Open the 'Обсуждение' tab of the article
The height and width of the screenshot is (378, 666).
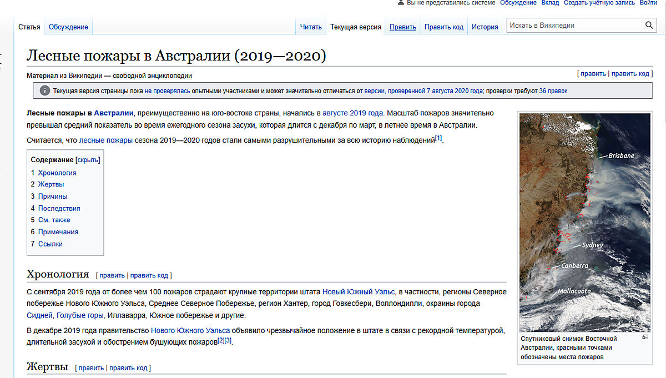(68, 27)
